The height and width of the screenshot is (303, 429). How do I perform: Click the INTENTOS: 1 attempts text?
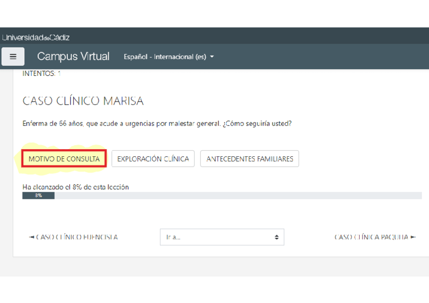pos(41,74)
